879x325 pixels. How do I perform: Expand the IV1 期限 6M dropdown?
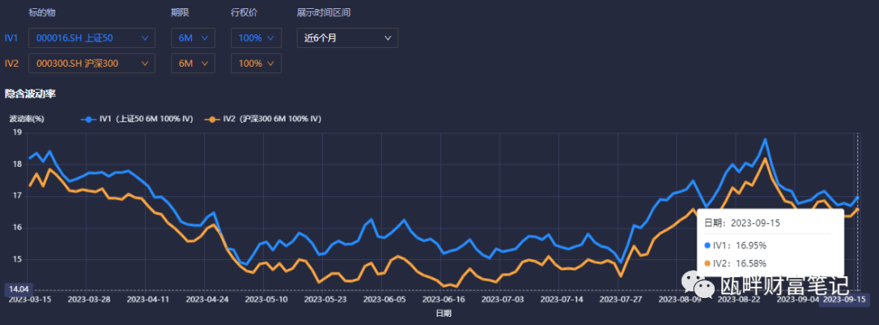coord(193,37)
